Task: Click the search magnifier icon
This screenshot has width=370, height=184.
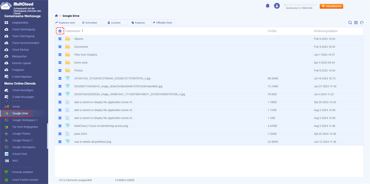Action: [x=350, y=23]
